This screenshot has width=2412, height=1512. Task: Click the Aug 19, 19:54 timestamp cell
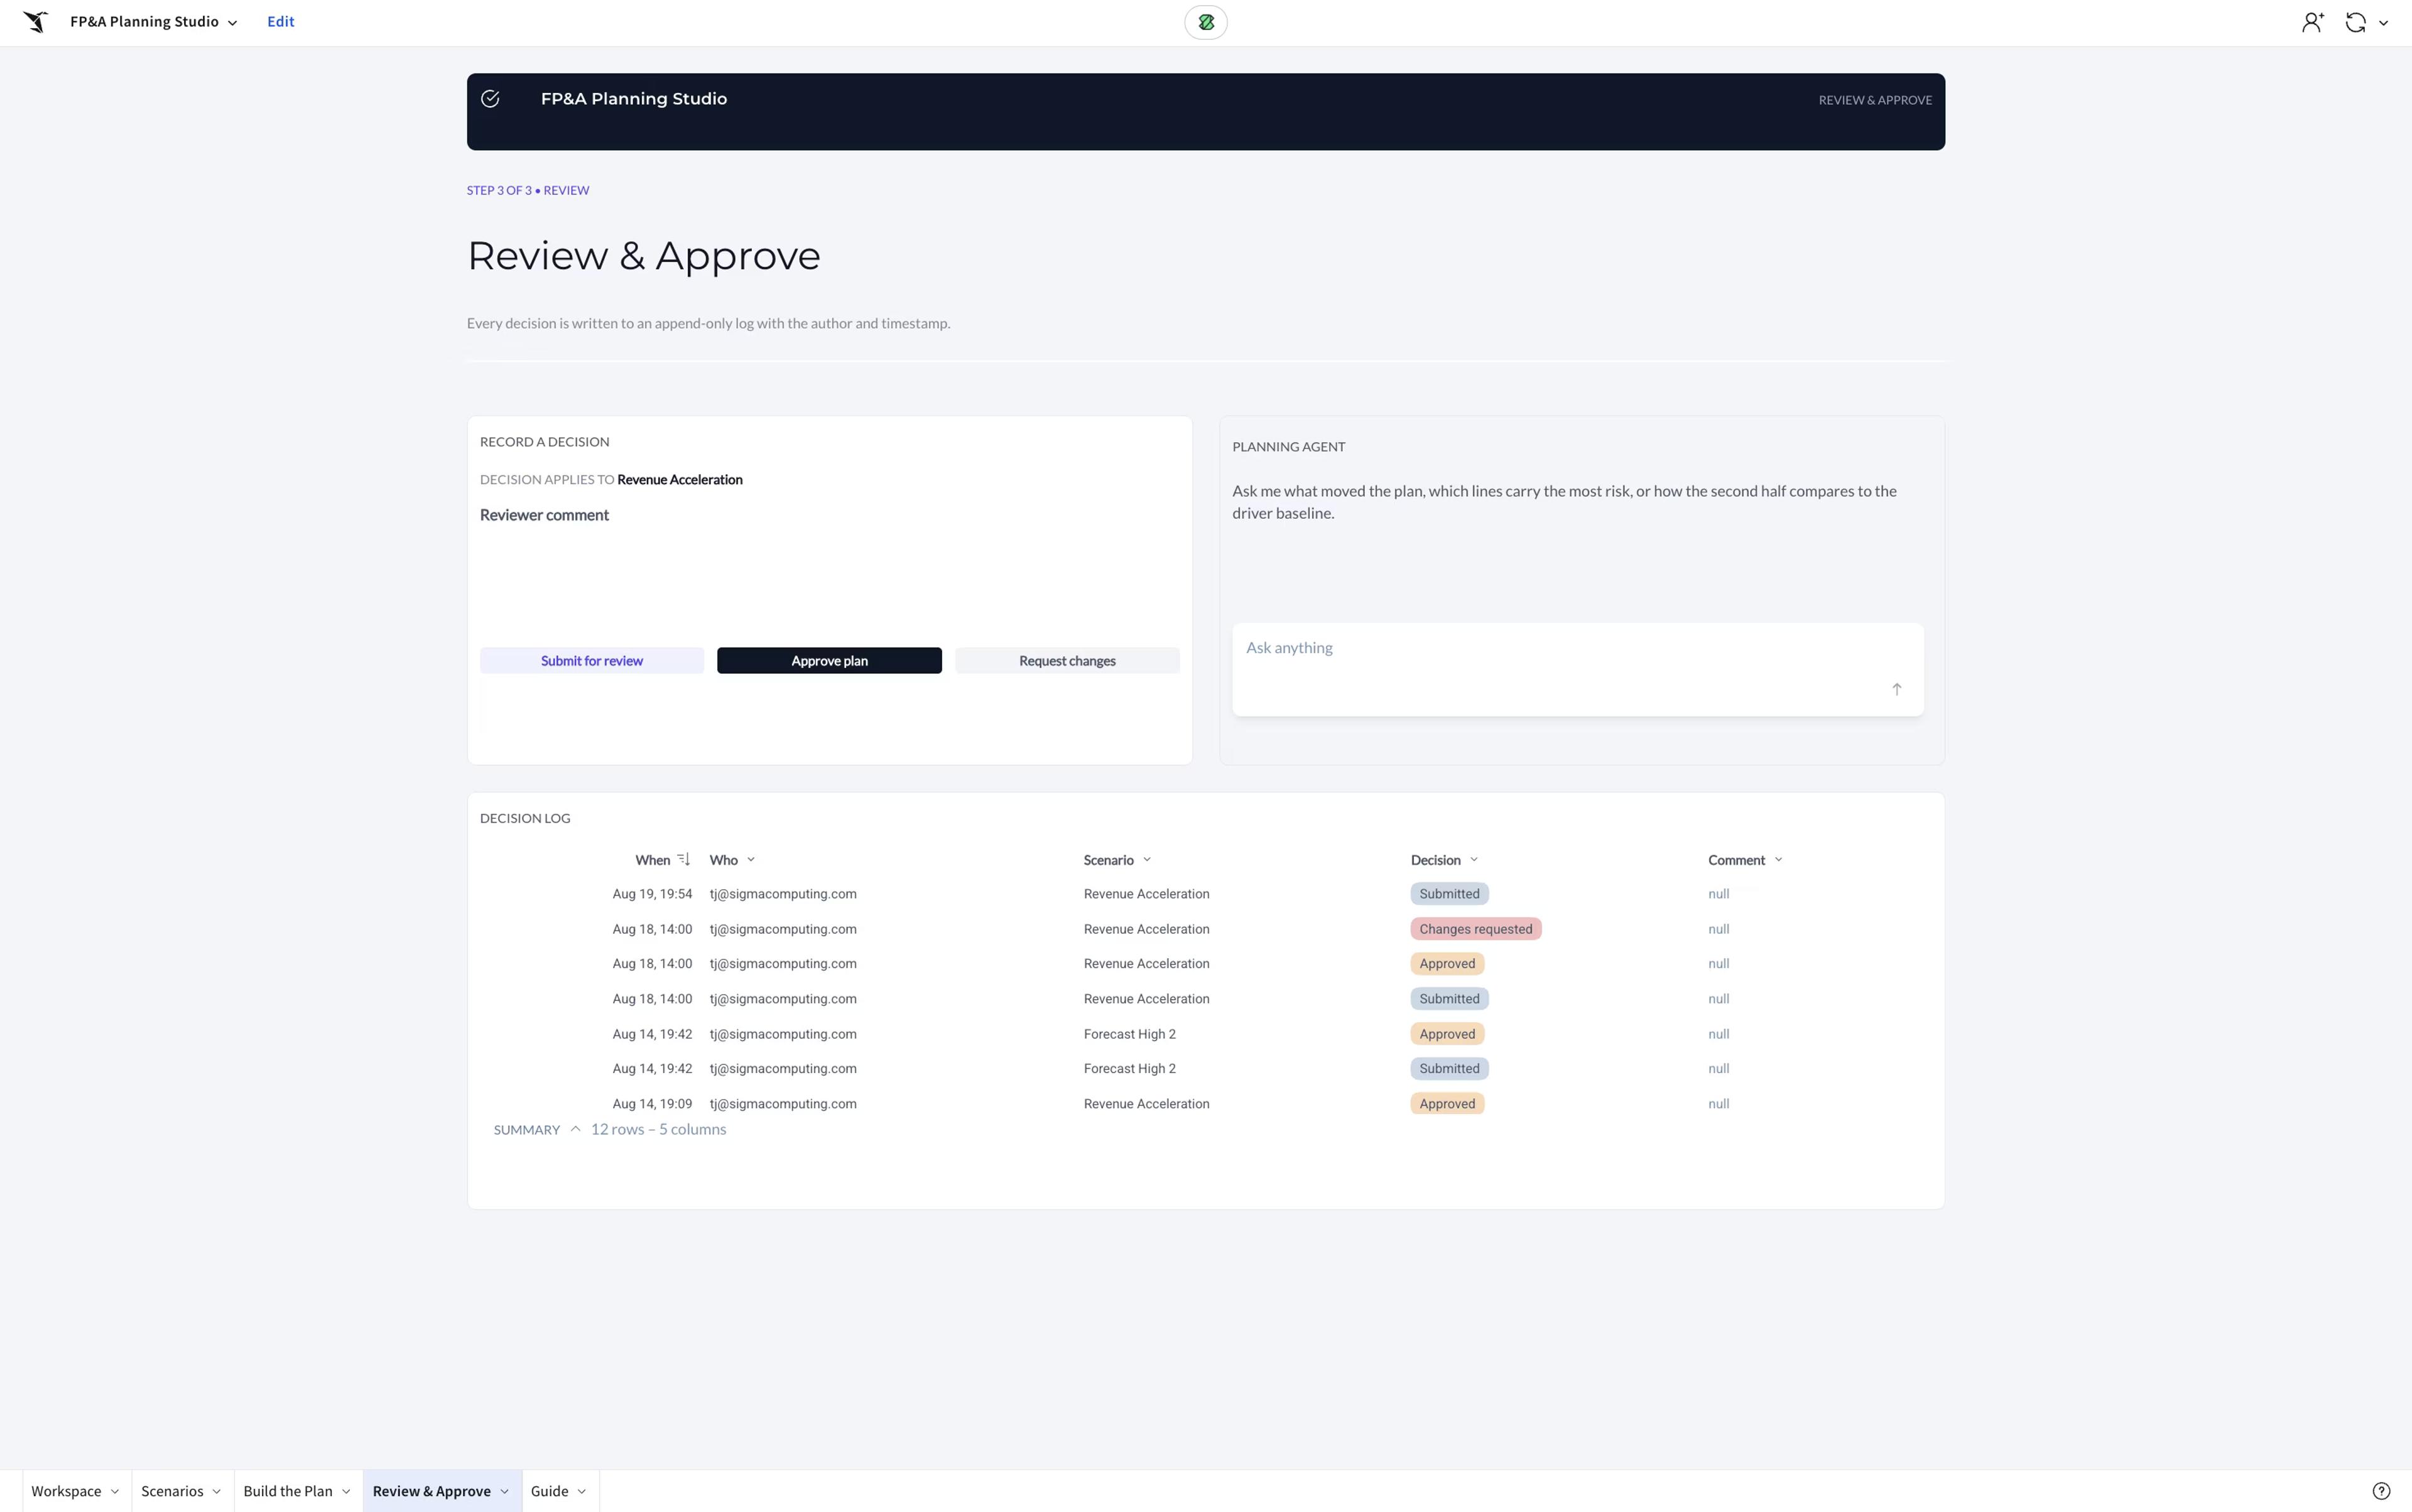pyautogui.click(x=652, y=894)
